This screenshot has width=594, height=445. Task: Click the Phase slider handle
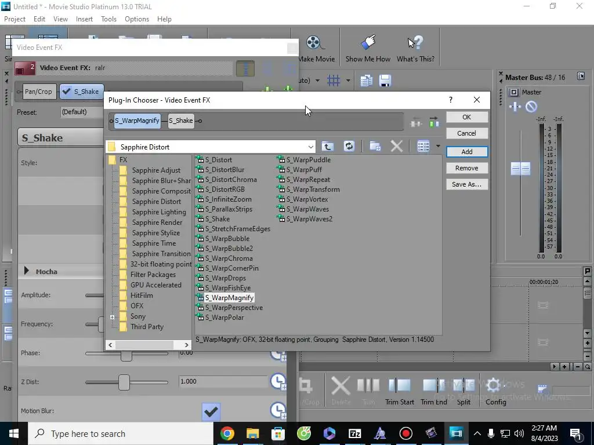(126, 356)
